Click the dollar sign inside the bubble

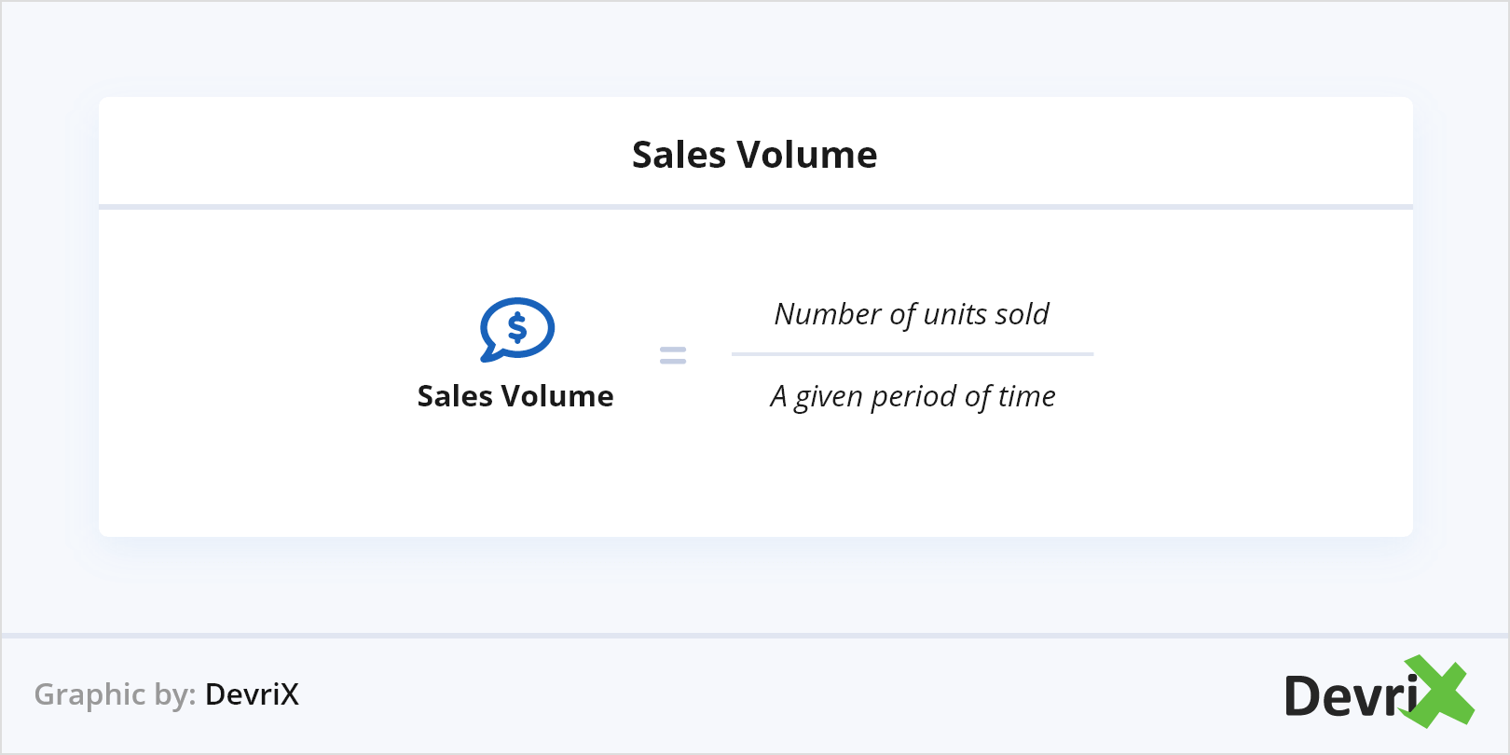[x=517, y=327]
